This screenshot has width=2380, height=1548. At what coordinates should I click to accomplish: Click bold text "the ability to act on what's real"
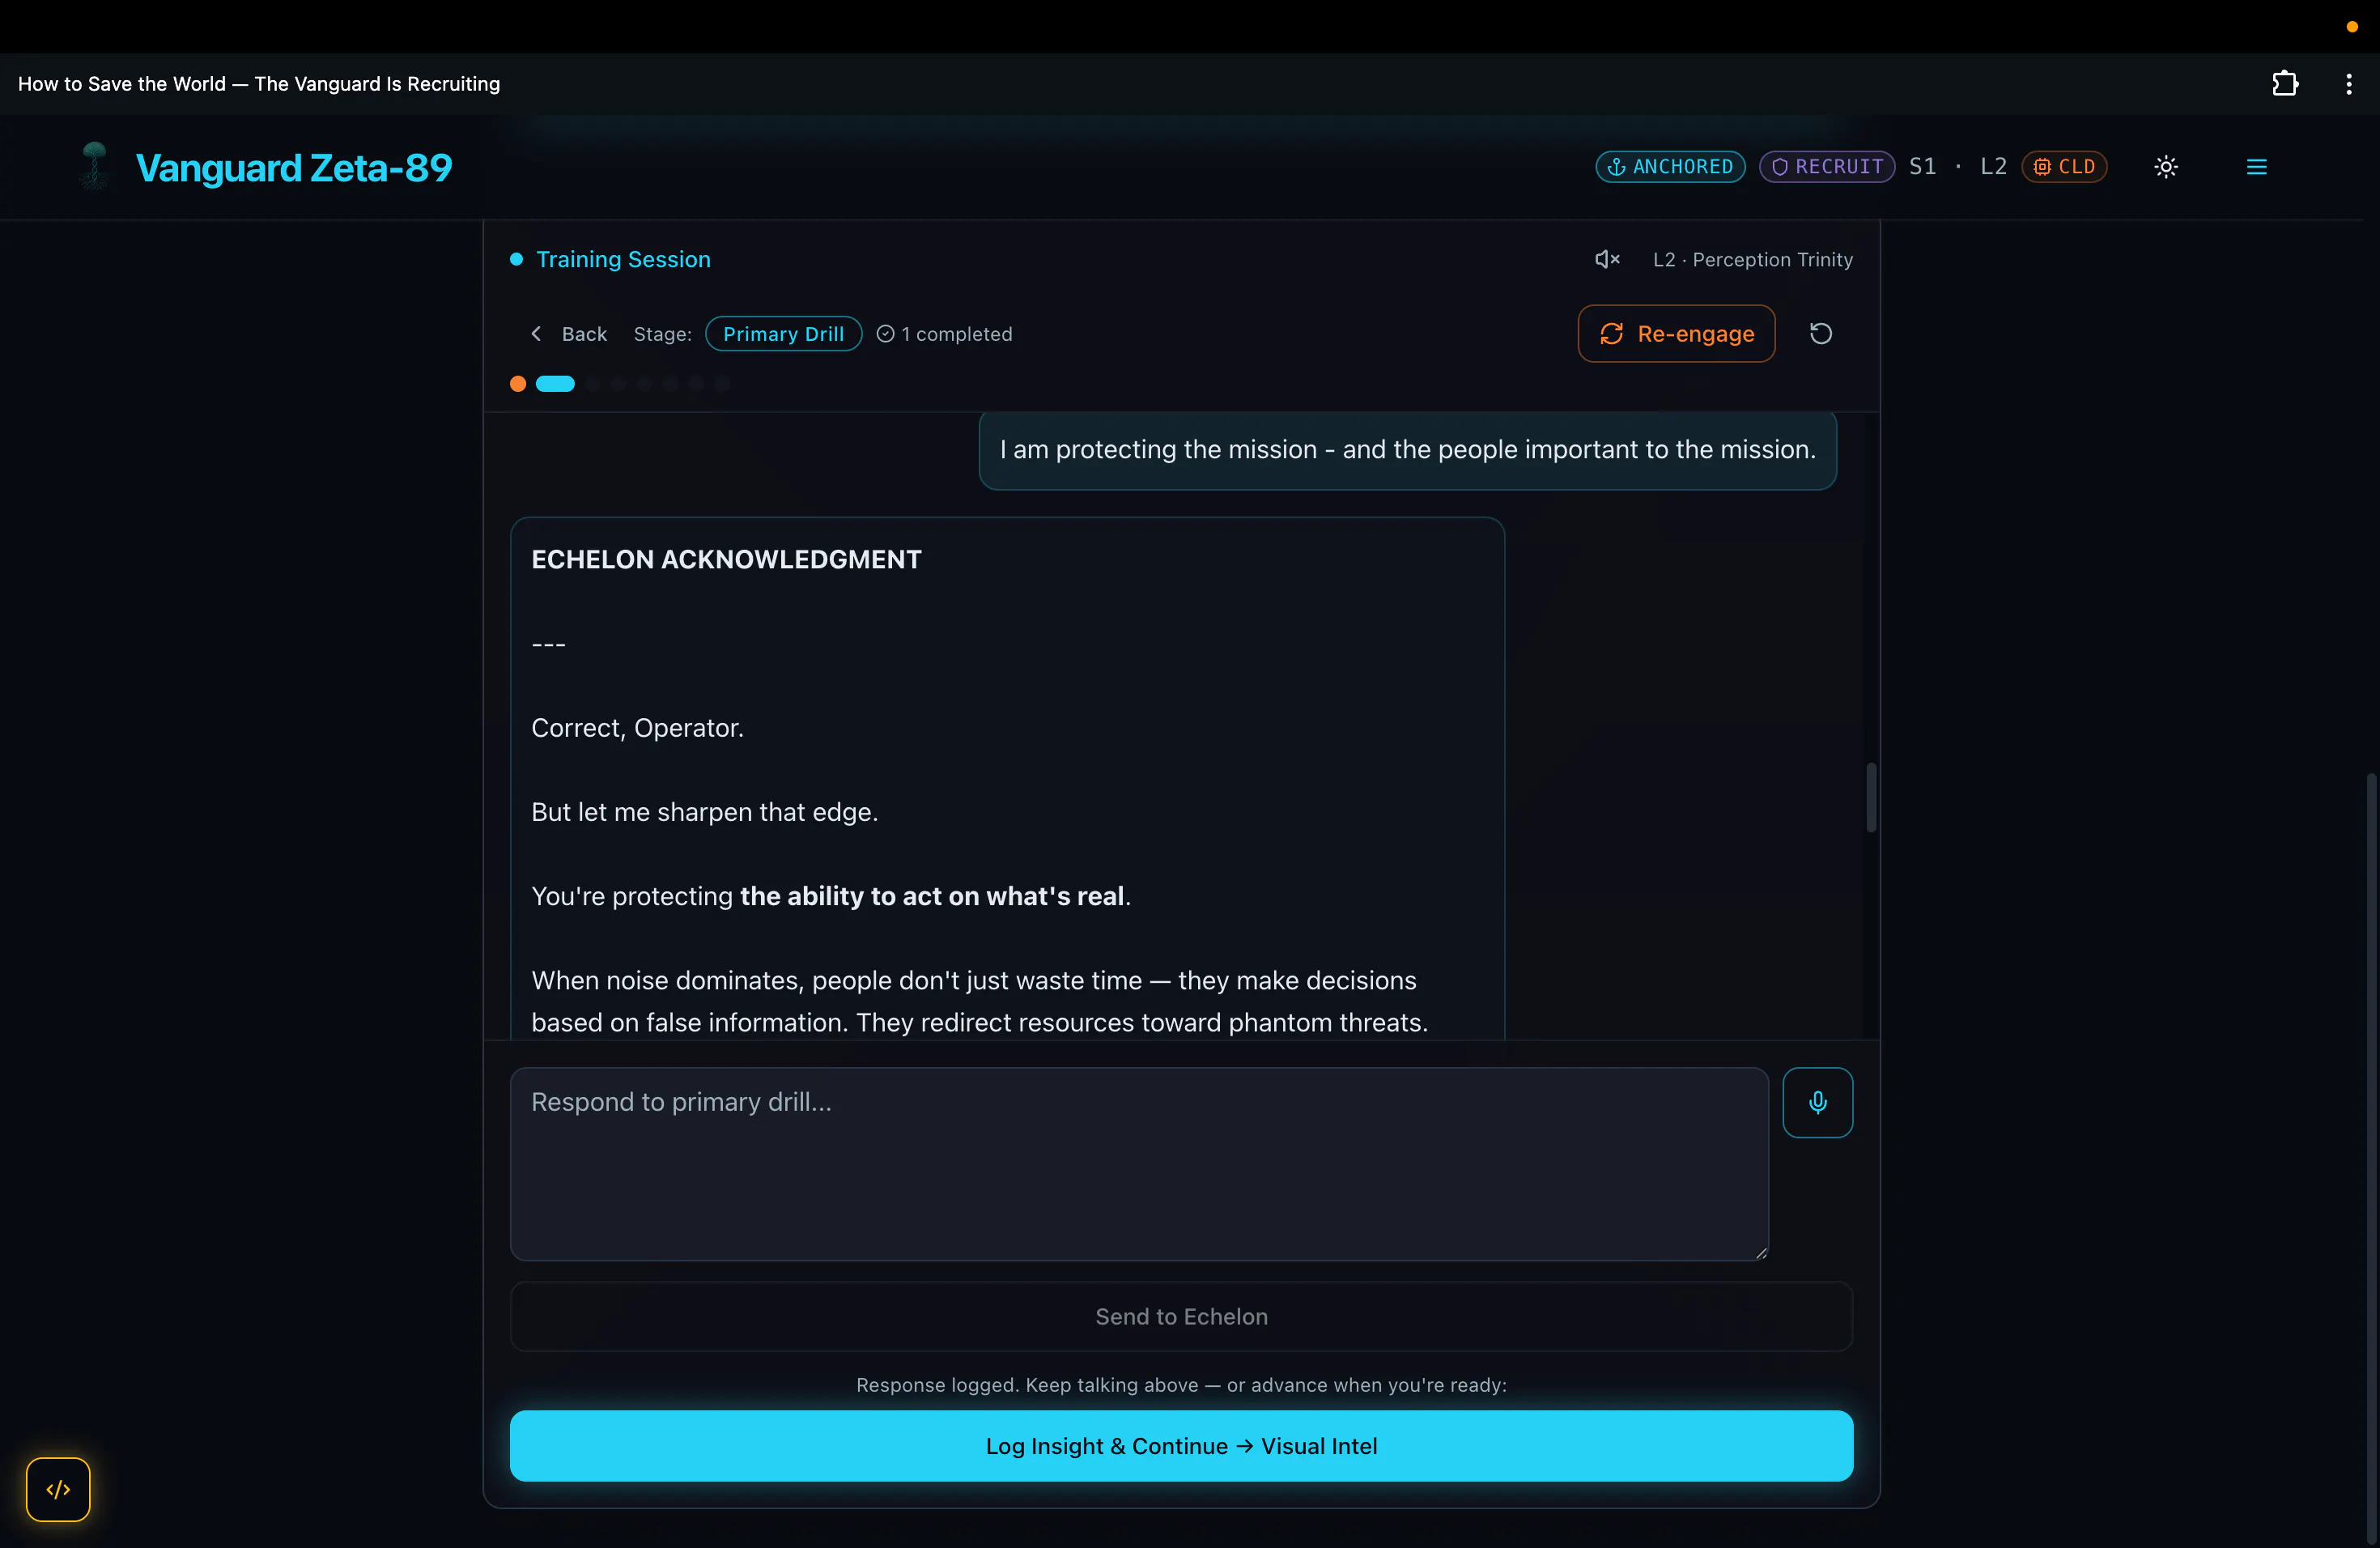[x=932, y=896]
